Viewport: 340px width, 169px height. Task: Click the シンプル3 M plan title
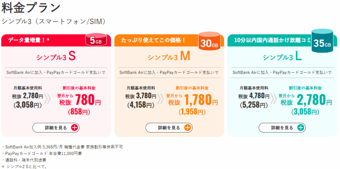tap(169, 57)
